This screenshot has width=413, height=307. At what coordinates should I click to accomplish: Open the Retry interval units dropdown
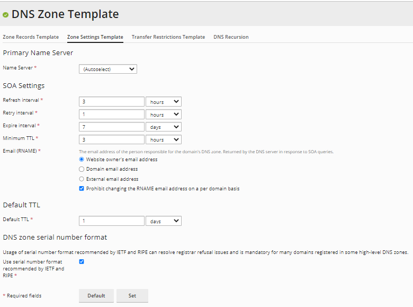(164, 114)
